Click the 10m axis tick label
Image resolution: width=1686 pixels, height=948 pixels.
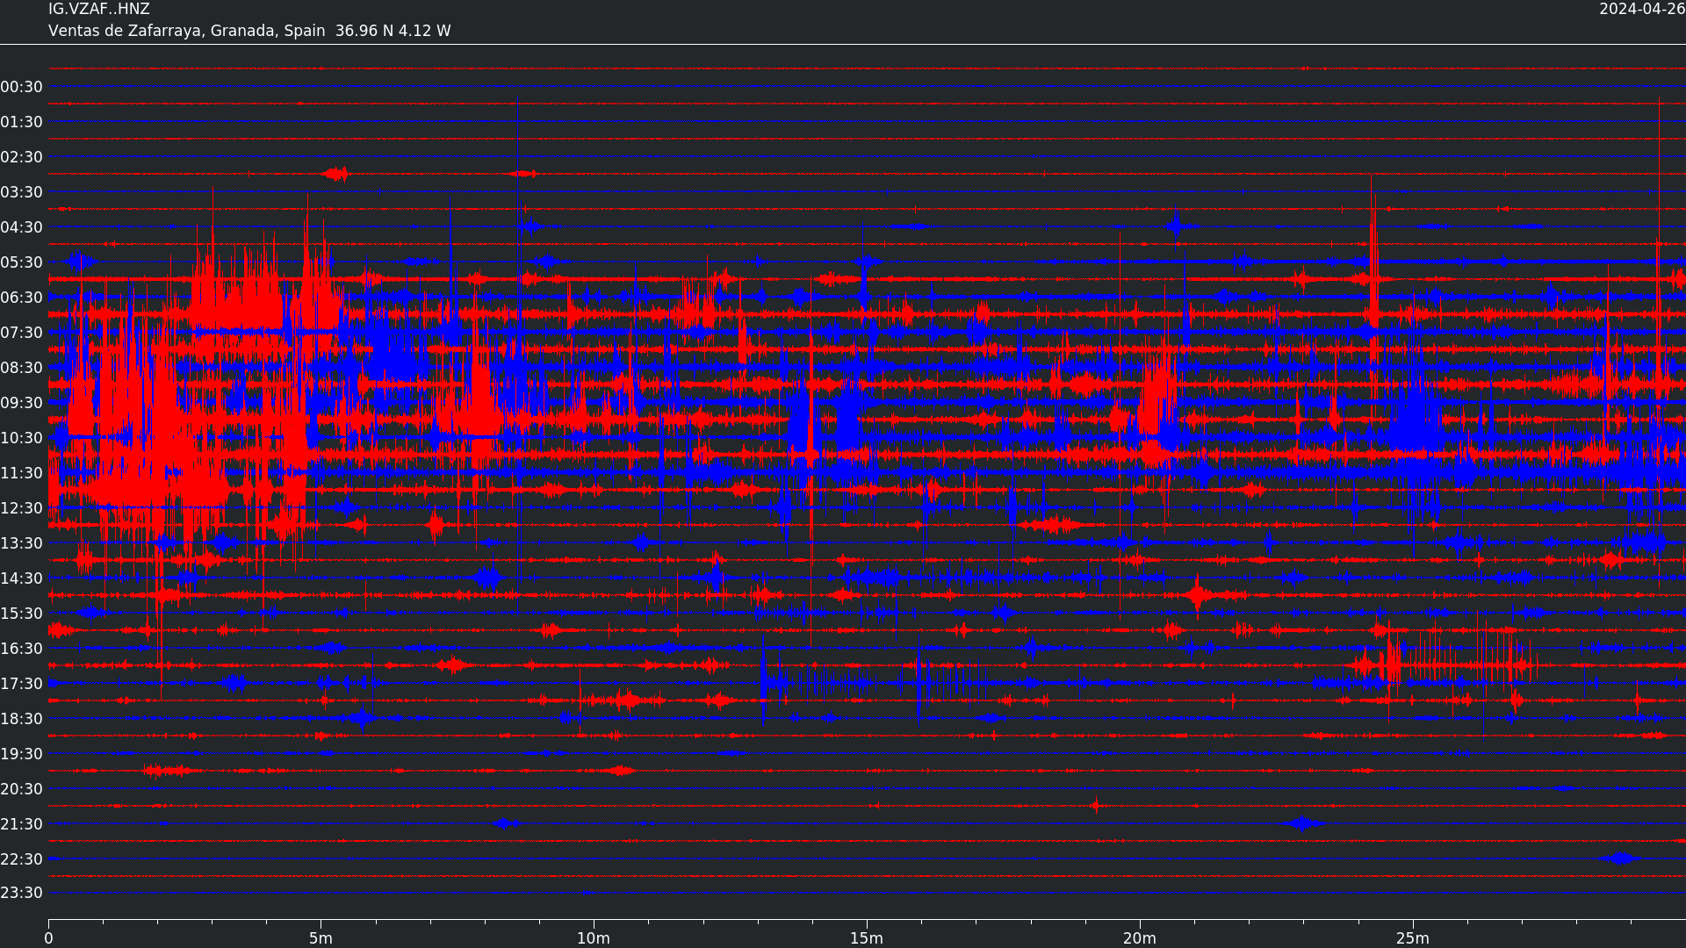point(594,938)
